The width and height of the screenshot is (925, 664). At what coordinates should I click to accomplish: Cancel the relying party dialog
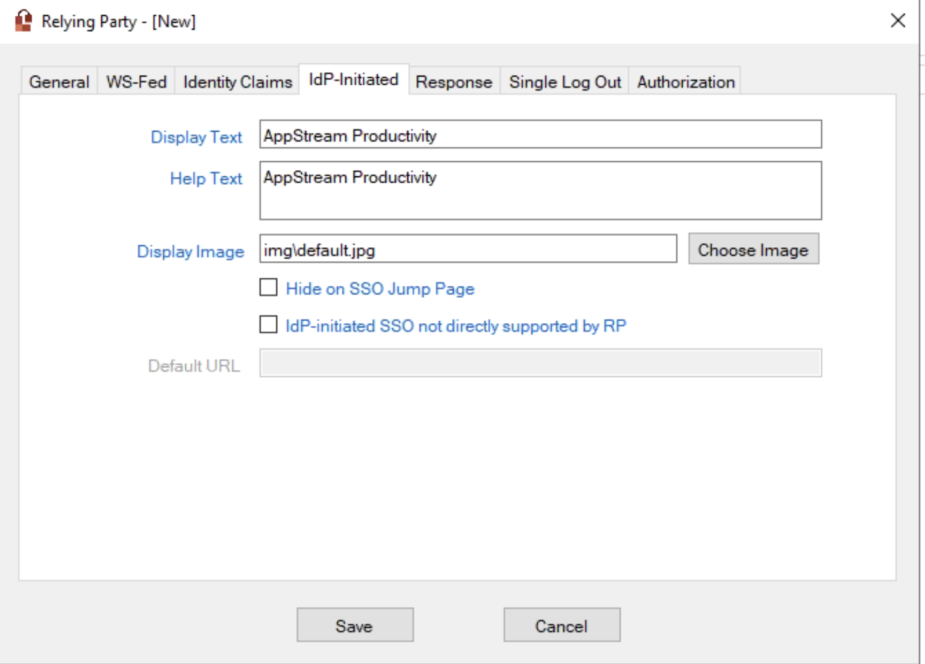[561, 625]
